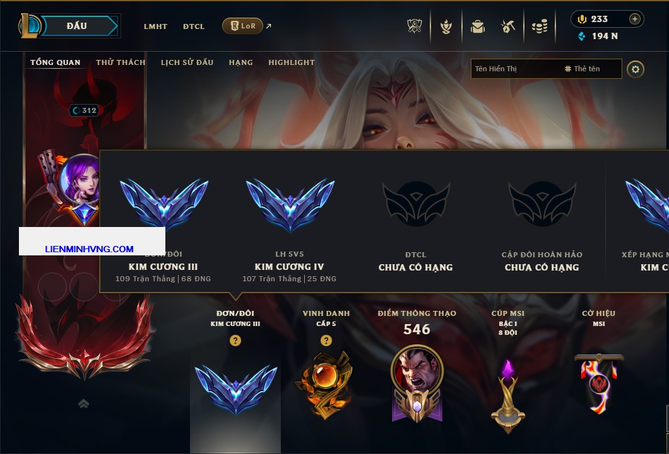Switch to the Thử Thách tab
669x454 pixels.
[x=121, y=62]
